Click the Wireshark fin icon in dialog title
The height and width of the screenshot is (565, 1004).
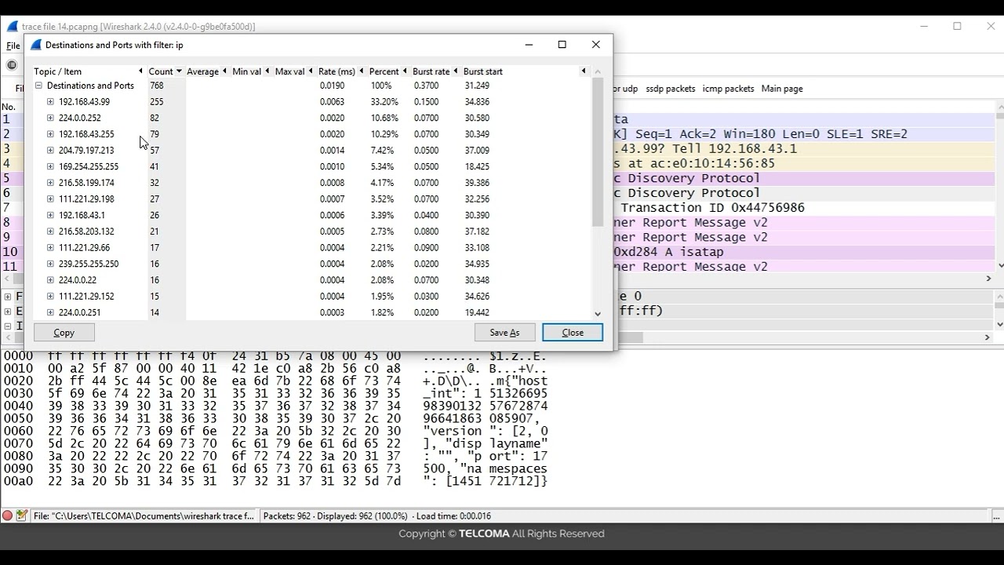[35, 46]
